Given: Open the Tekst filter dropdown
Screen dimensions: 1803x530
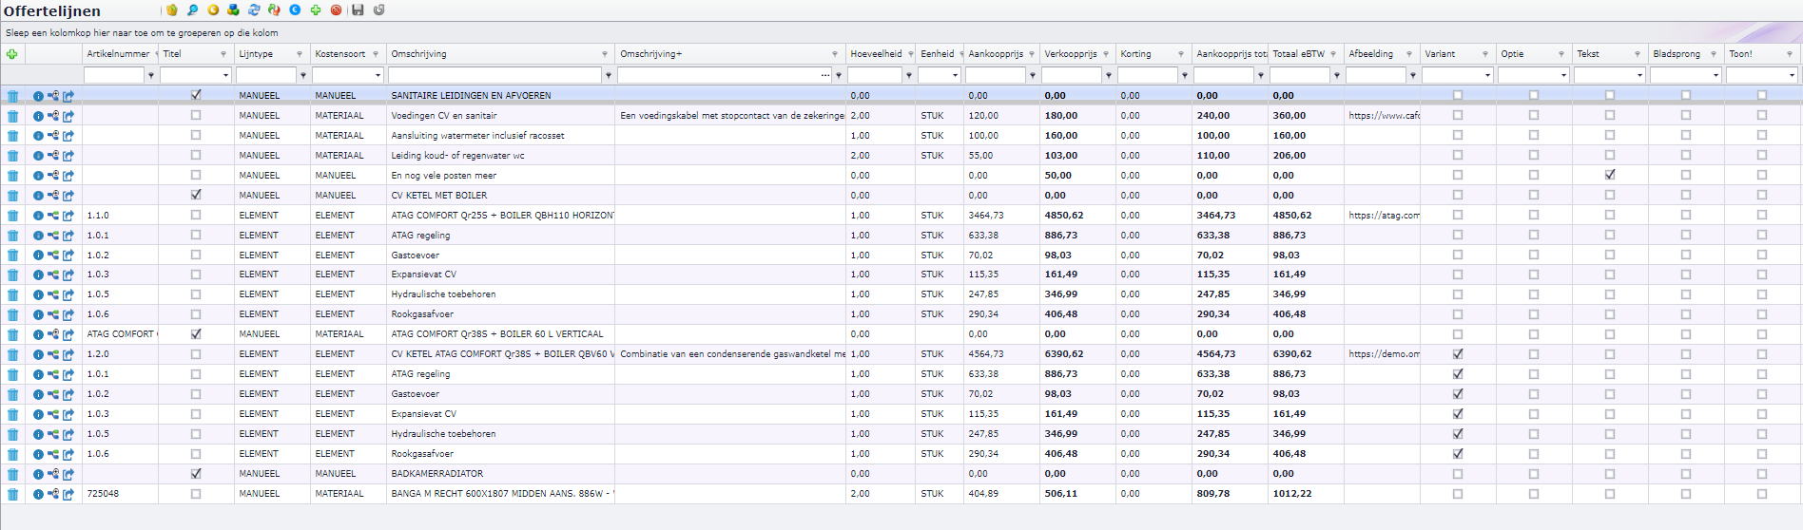Looking at the screenshot, I should tap(1639, 75).
